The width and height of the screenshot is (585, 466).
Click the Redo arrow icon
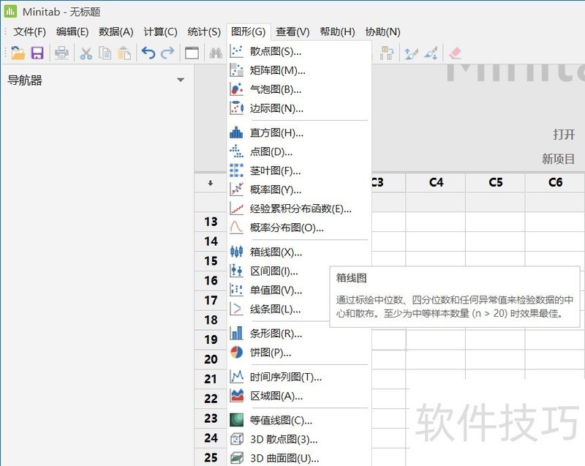pos(167,53)
